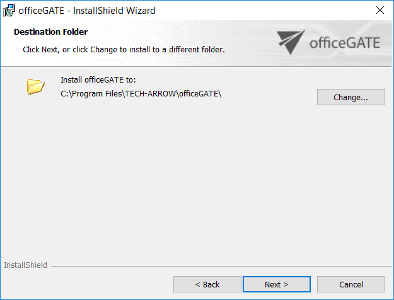The image size is (394, 300).
Task: Click the C:\Program Files install path text
Action: 141,94
